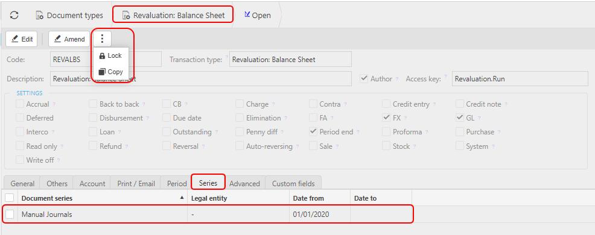Screen dimensions: 595x235
Task: Click the Code field REVALBS
Action: pyautogui.click(x=106, y=60)
